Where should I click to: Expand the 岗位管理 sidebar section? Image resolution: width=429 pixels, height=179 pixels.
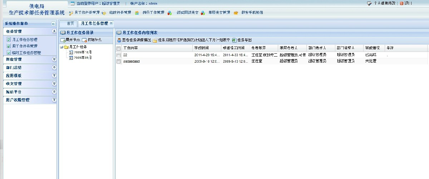click(54, 59)
